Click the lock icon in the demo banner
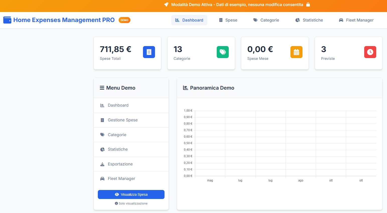Viewport: 387px width, 213px height. tap(308, 5)
